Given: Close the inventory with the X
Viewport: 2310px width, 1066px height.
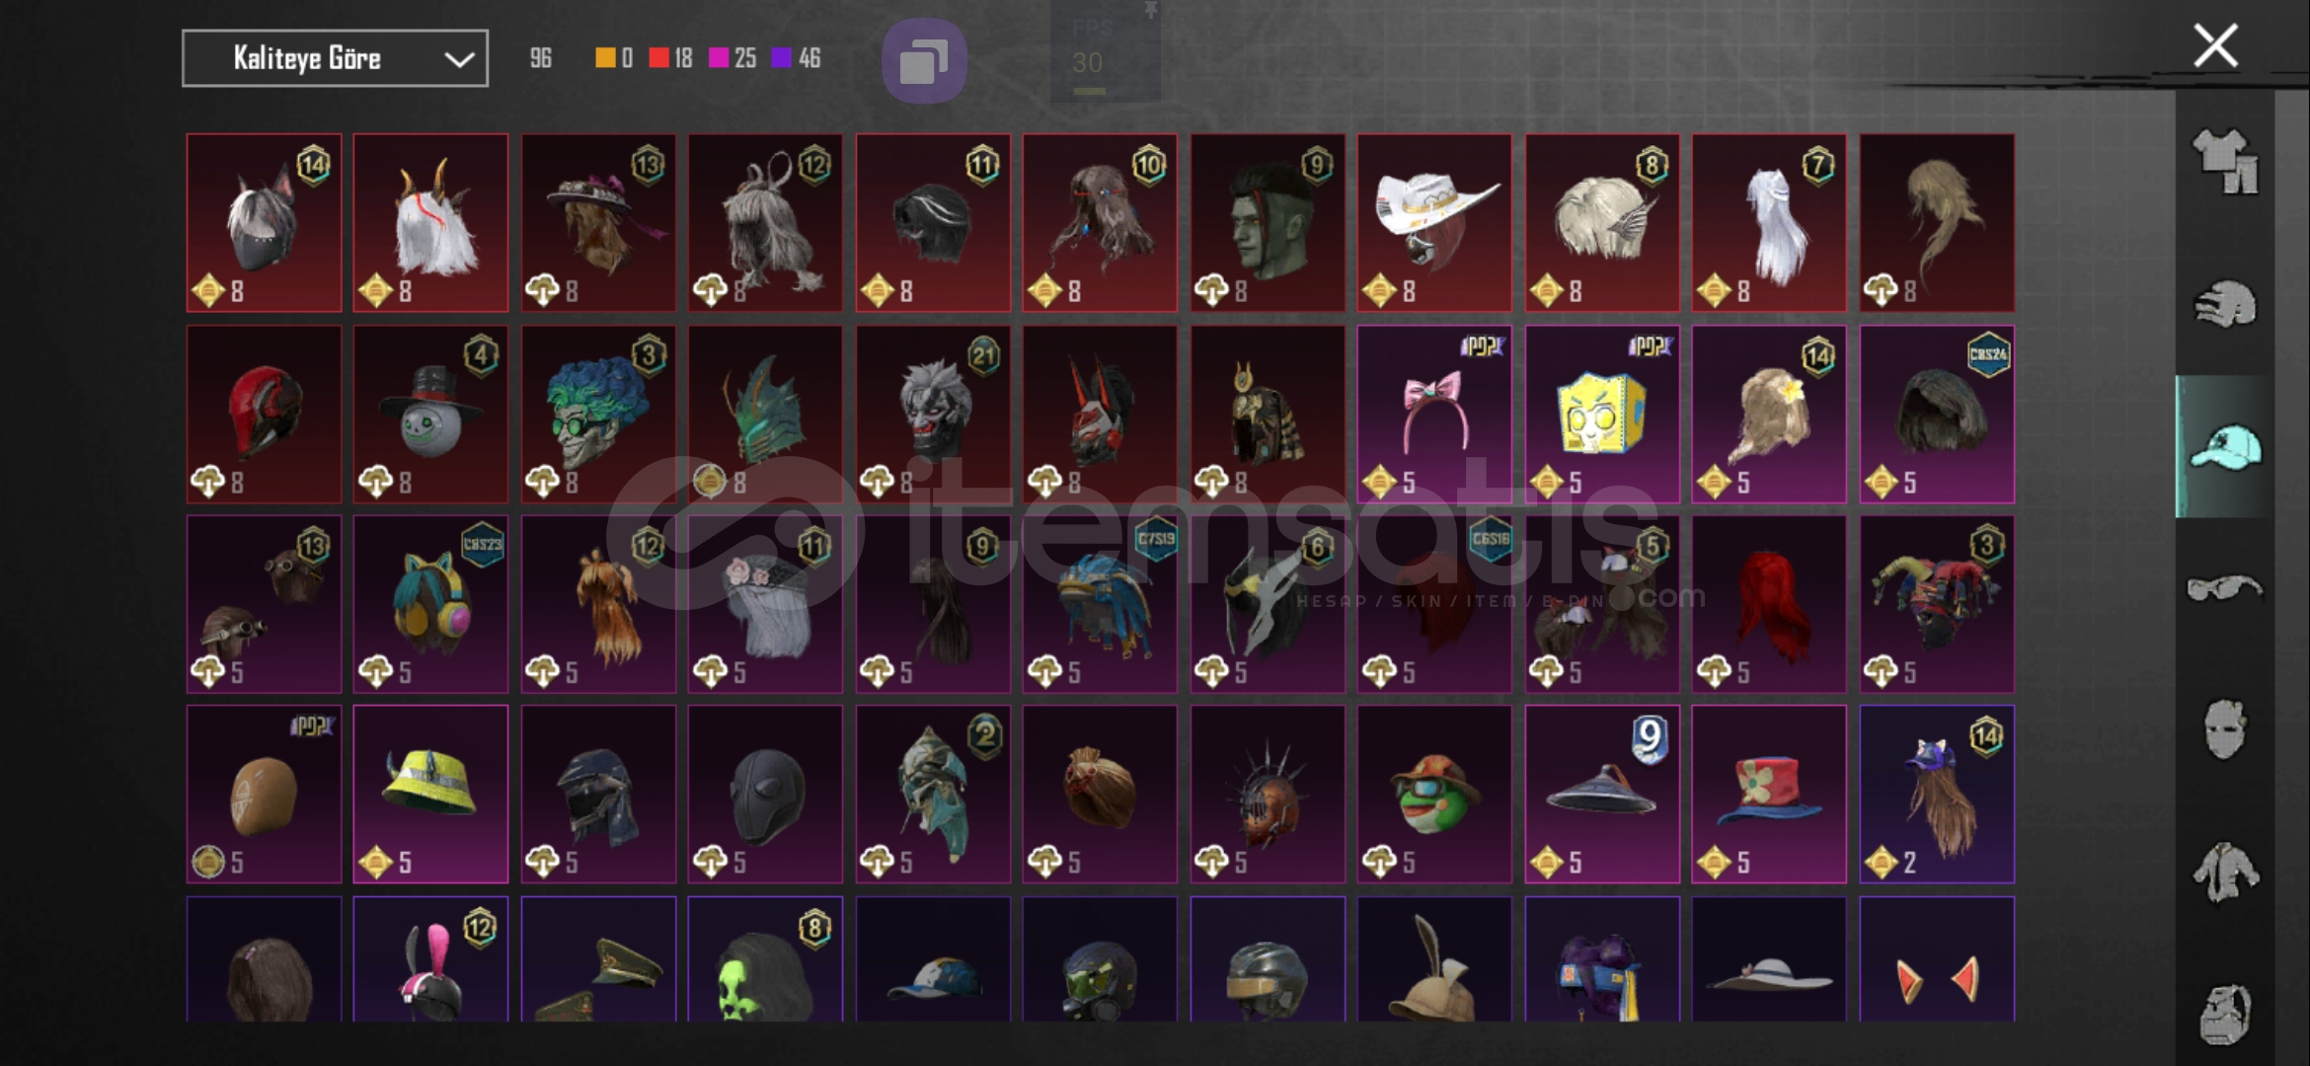Looking at the screenshot, I should tap(2215, 45).
